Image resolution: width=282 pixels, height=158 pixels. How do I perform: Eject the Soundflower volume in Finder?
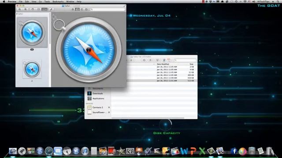[x=109, y=112]
